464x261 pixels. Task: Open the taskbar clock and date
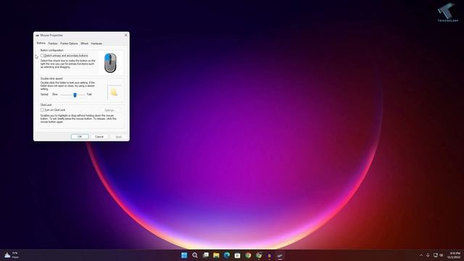pyautogui.click(x=455, y=255)
